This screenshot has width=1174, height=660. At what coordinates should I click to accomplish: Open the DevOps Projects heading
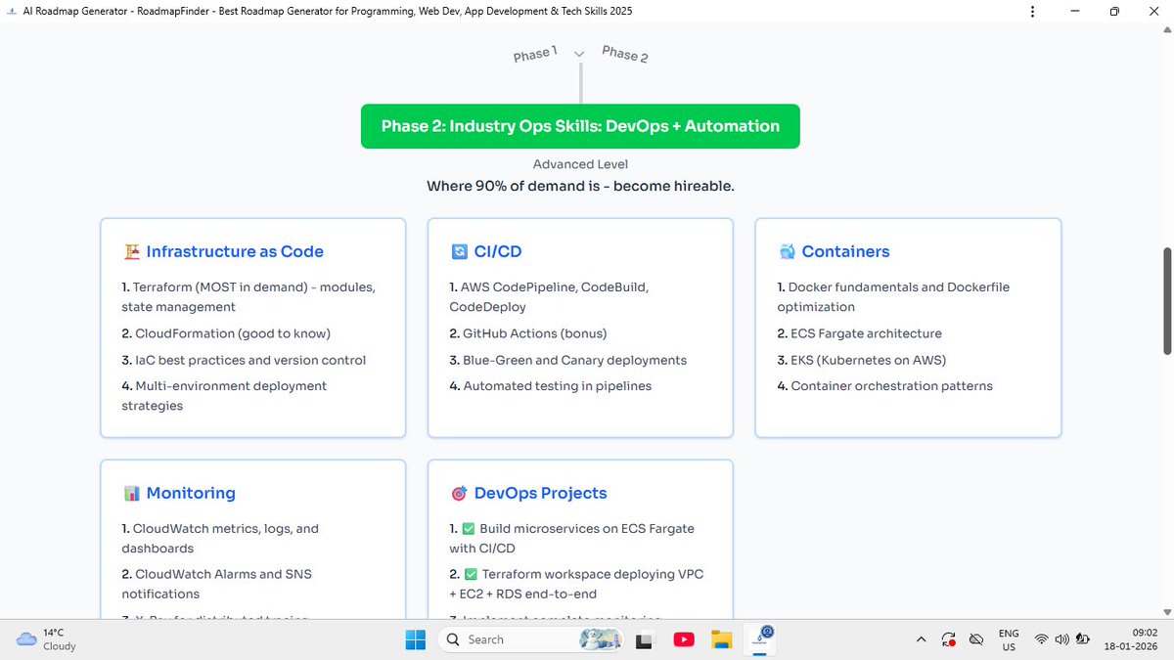coord(540,493)
